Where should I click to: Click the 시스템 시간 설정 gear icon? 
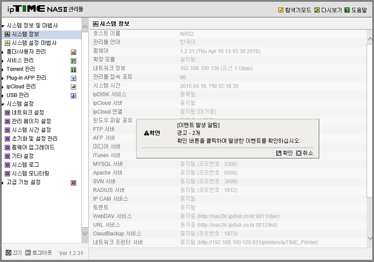7,130
